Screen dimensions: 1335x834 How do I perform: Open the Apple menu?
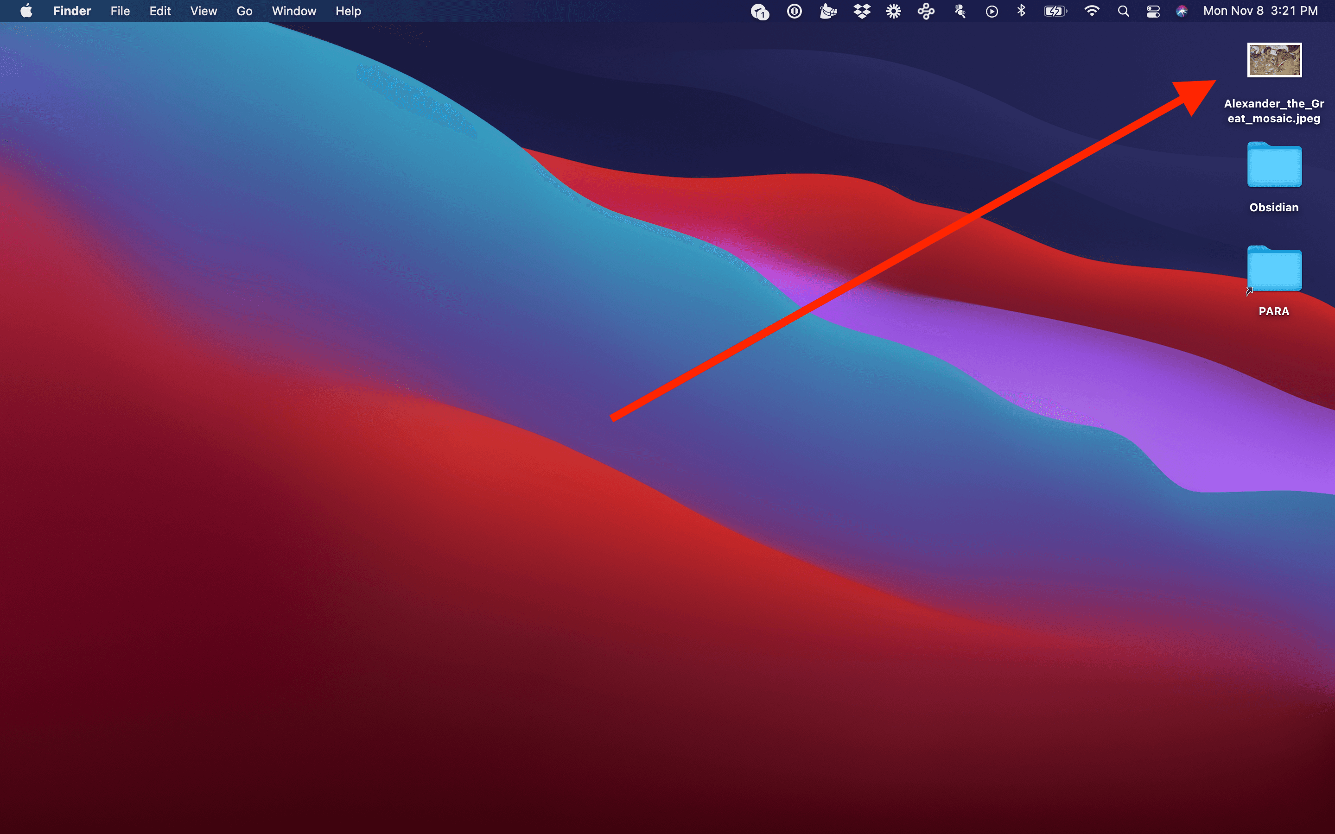coord(26,11)
